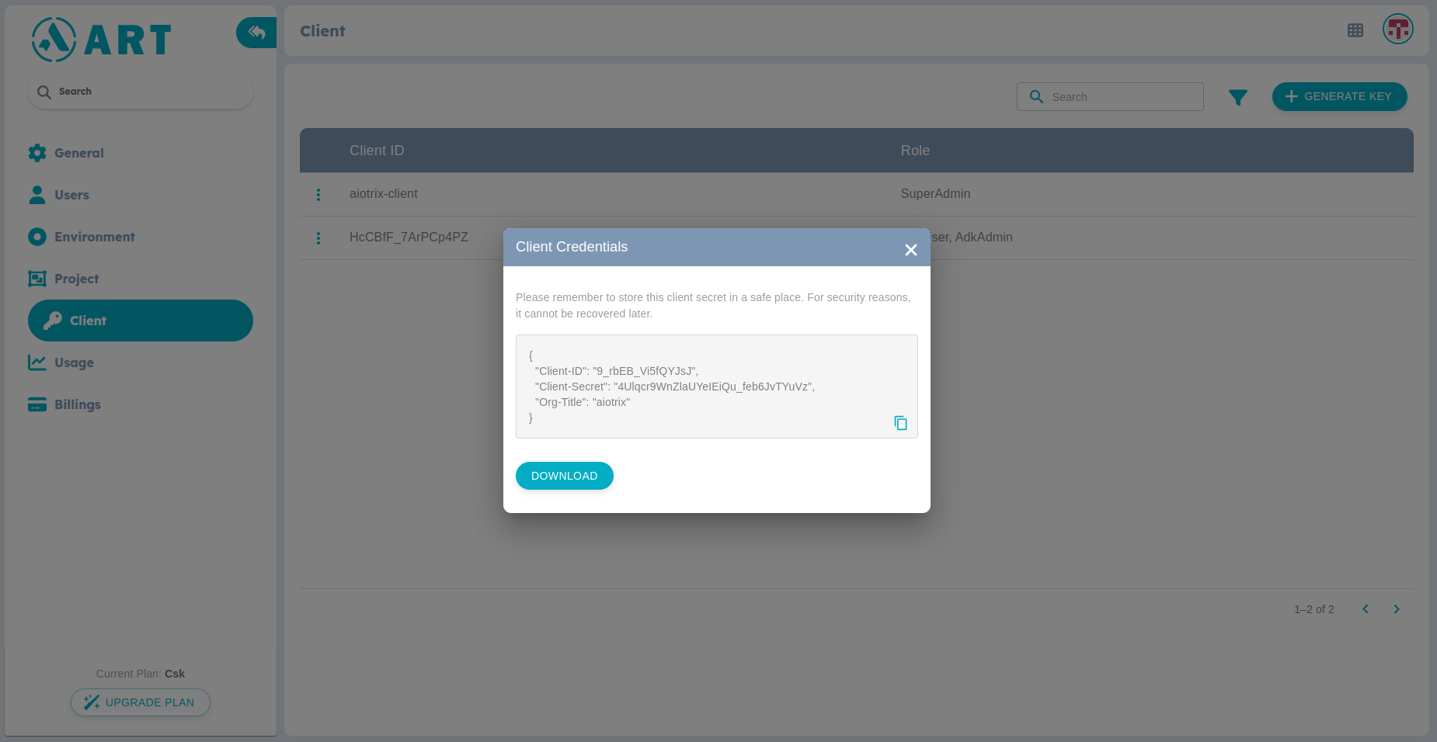This screenshot has width=1437, height=742.
Task: Open Billings from the sidebar
Action: 37,404
